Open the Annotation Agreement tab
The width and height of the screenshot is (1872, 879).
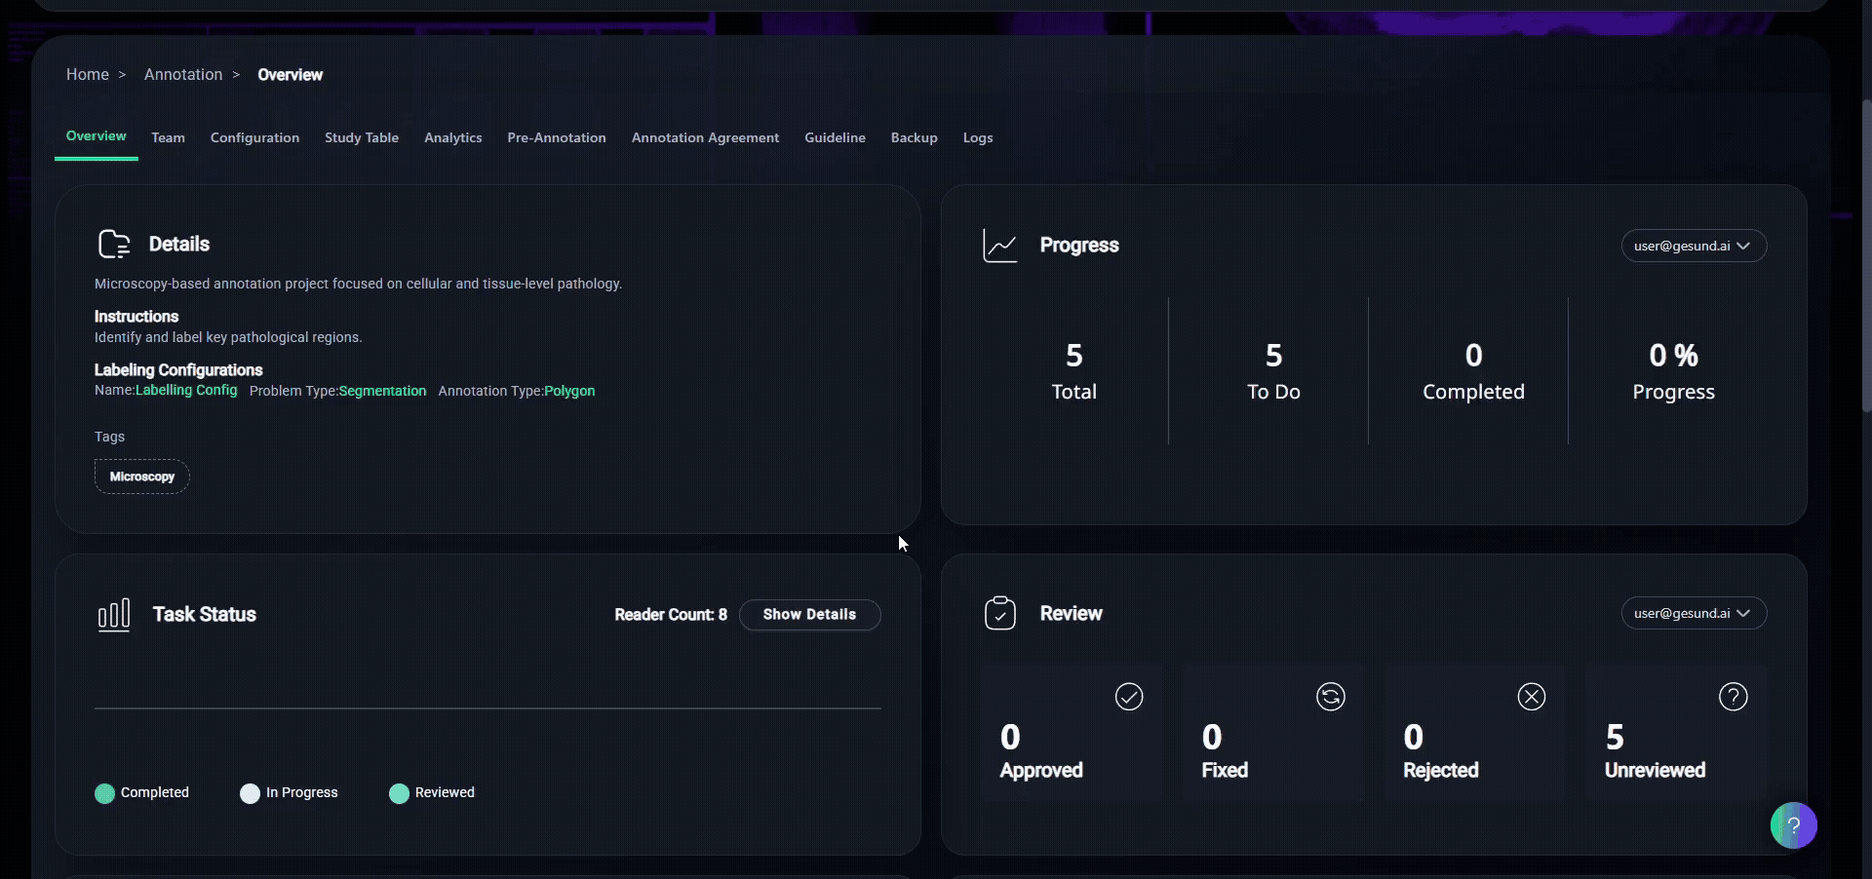tap(705, 137)
